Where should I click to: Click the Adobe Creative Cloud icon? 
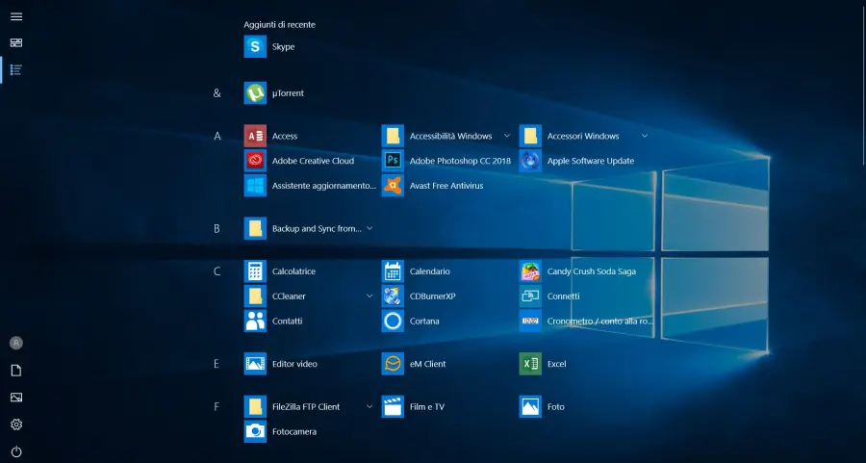255,161
